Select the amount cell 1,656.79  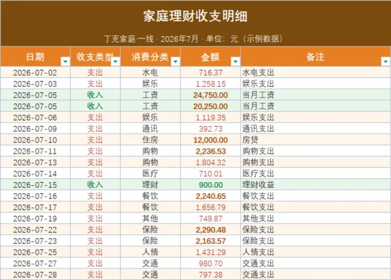tap(210, 207)
